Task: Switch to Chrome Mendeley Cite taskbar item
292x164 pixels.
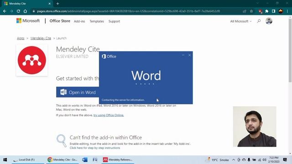Action: 63,160
